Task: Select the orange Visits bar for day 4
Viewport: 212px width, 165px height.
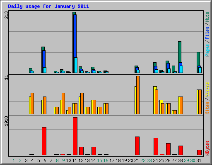Action: [32, 104]
